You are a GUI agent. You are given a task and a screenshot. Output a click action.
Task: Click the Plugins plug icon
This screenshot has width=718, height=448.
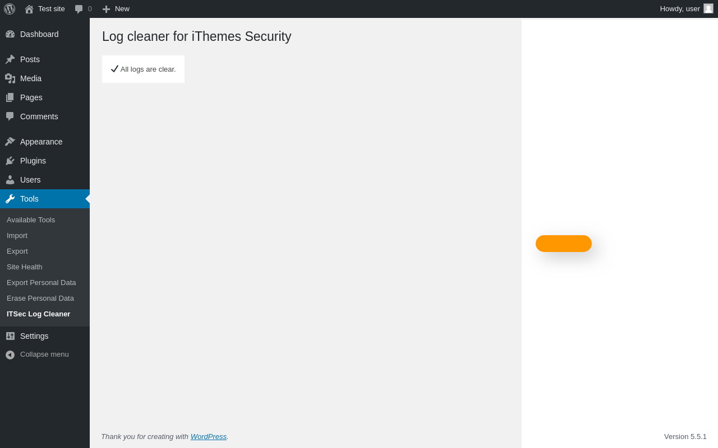[x=10, y=161]
